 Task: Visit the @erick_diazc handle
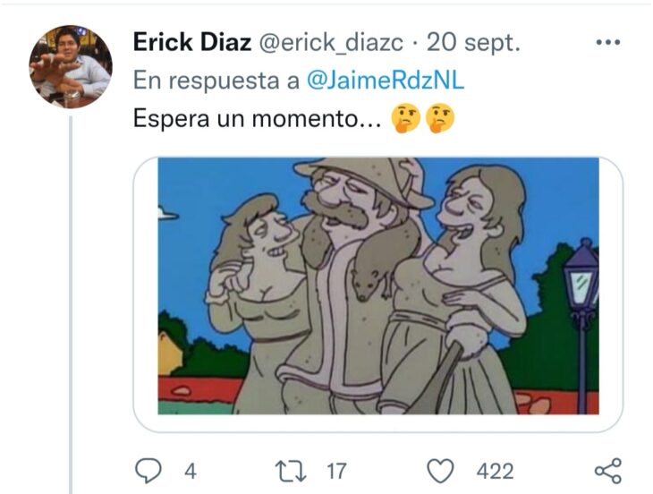[x=331, y=42]
